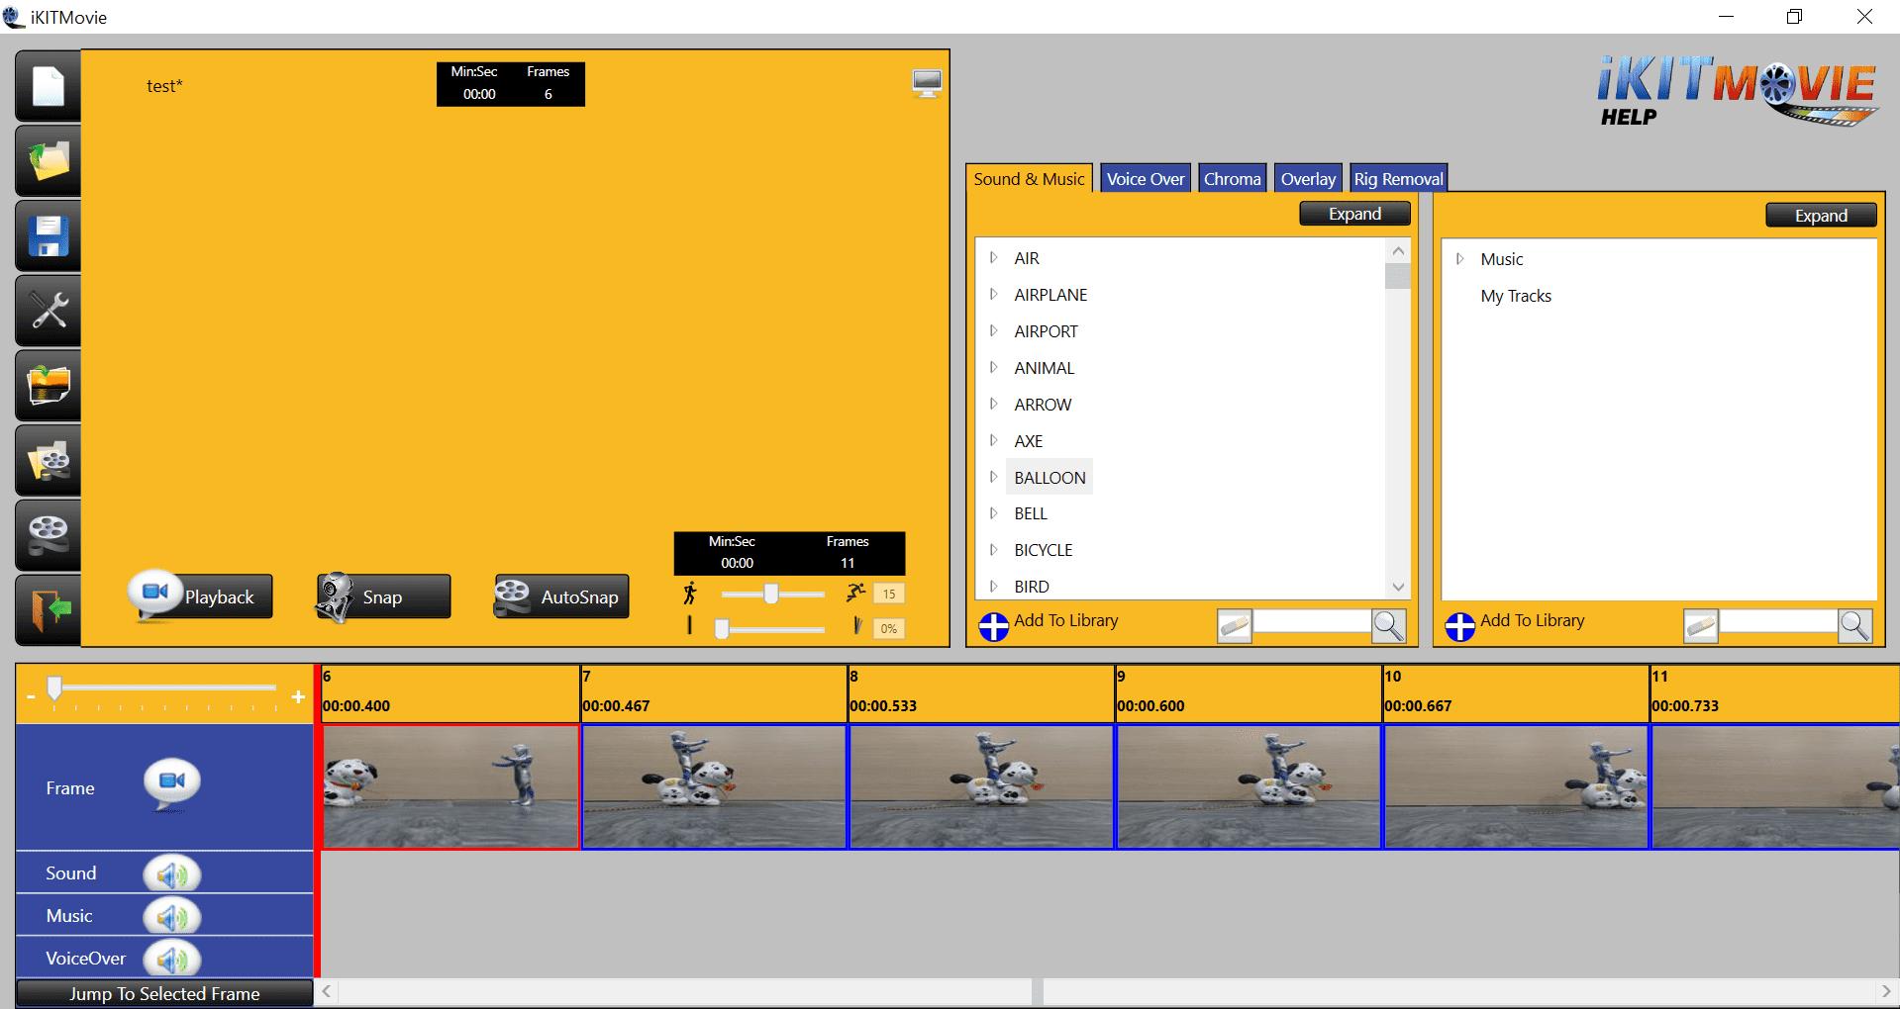Click the film reel export icon in sidebar

pos(48,536)
